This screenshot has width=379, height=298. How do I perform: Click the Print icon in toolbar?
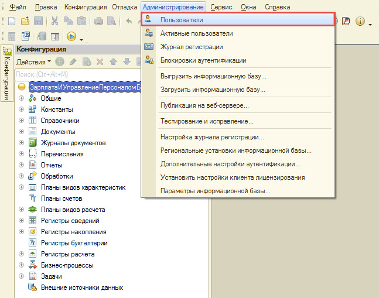(98, 21)
